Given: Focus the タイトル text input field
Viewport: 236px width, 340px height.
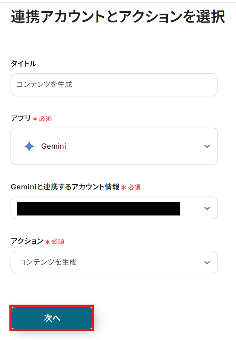Looking at the screenshot, I should pyautogui.click(x=114, y=85).
